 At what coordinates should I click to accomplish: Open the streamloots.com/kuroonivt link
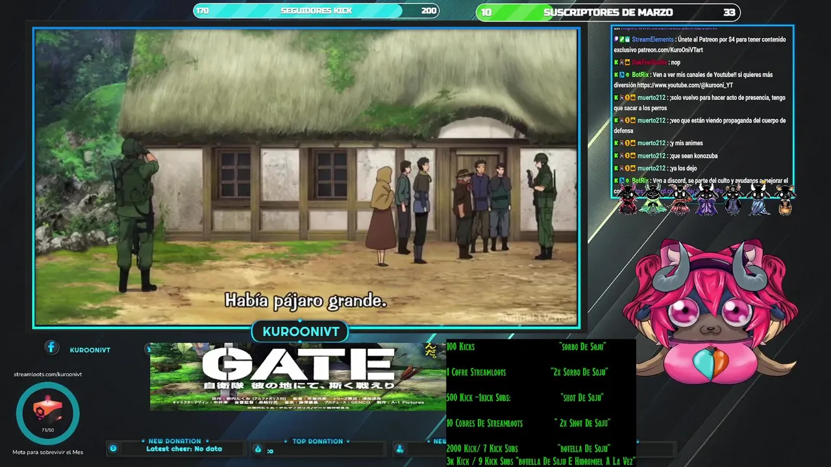coord(47,374)
